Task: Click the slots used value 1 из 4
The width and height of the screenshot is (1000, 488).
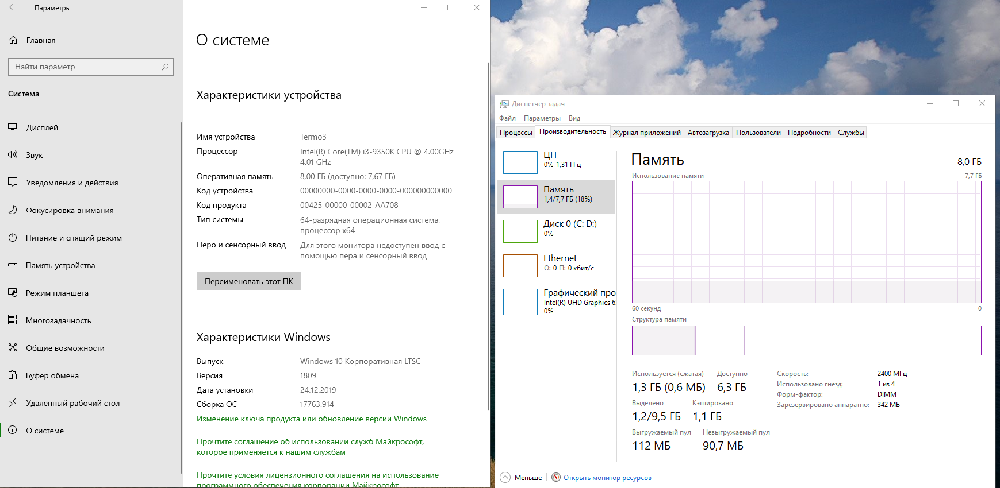Action: pyautogui.click(x=886, y=384)
